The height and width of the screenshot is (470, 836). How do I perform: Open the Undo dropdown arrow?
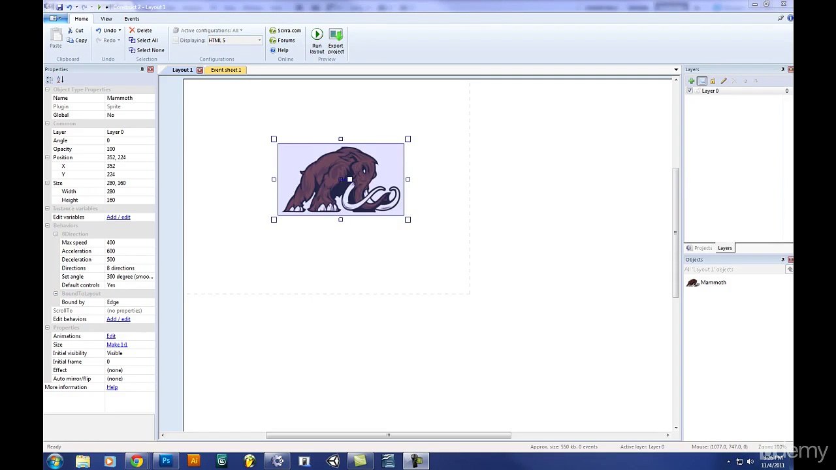pos(120,31)
